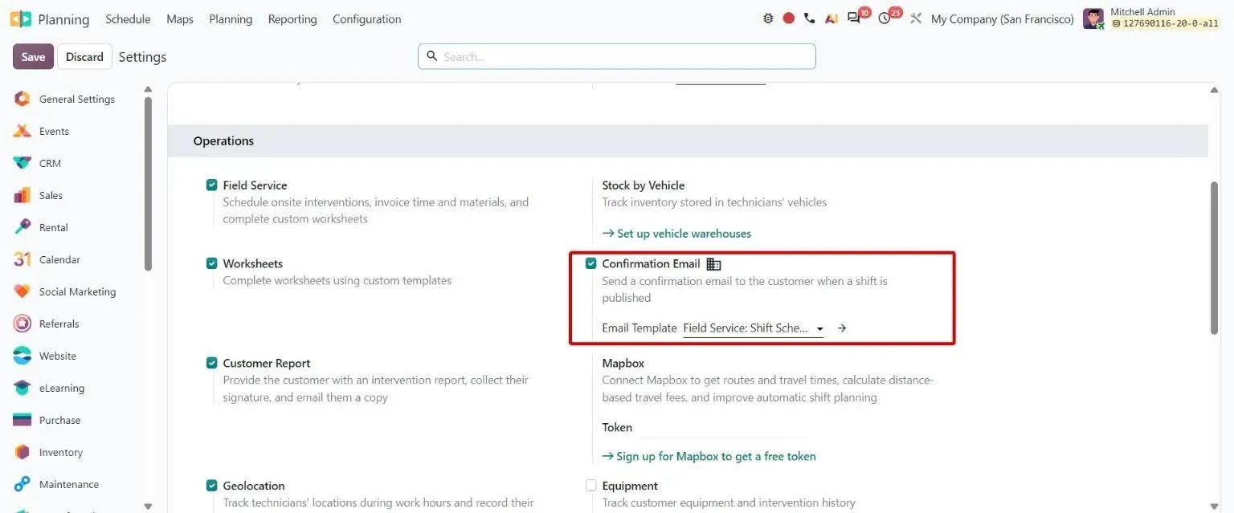Toggle the Geolocation checkbox
The height and width of the screenshot is (513, 1234).
click(212, 486)
